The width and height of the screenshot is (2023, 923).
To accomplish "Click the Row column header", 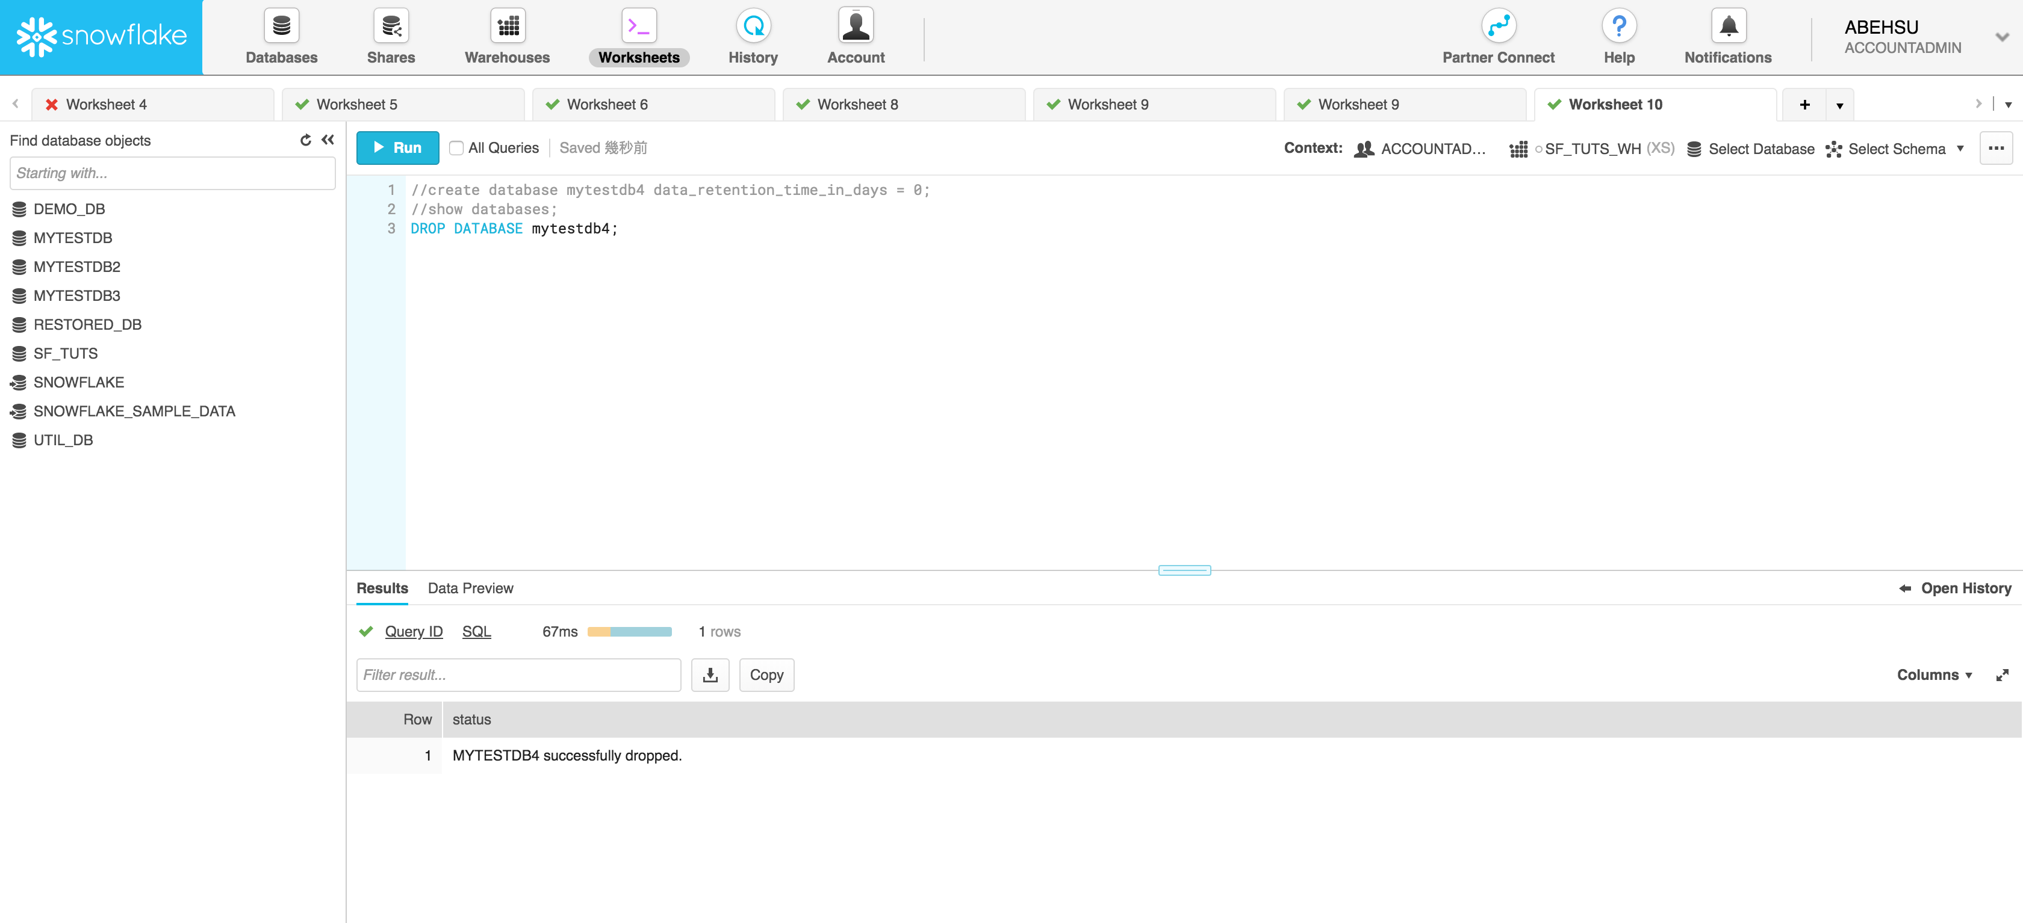I will coord(395,720).
